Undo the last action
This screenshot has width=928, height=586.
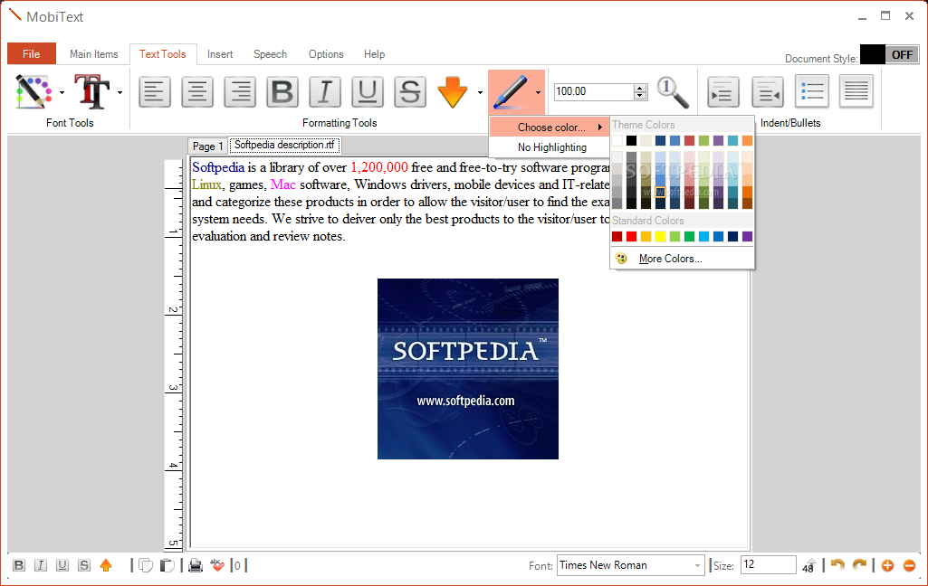pyautogui.click(x=837, y=565)
